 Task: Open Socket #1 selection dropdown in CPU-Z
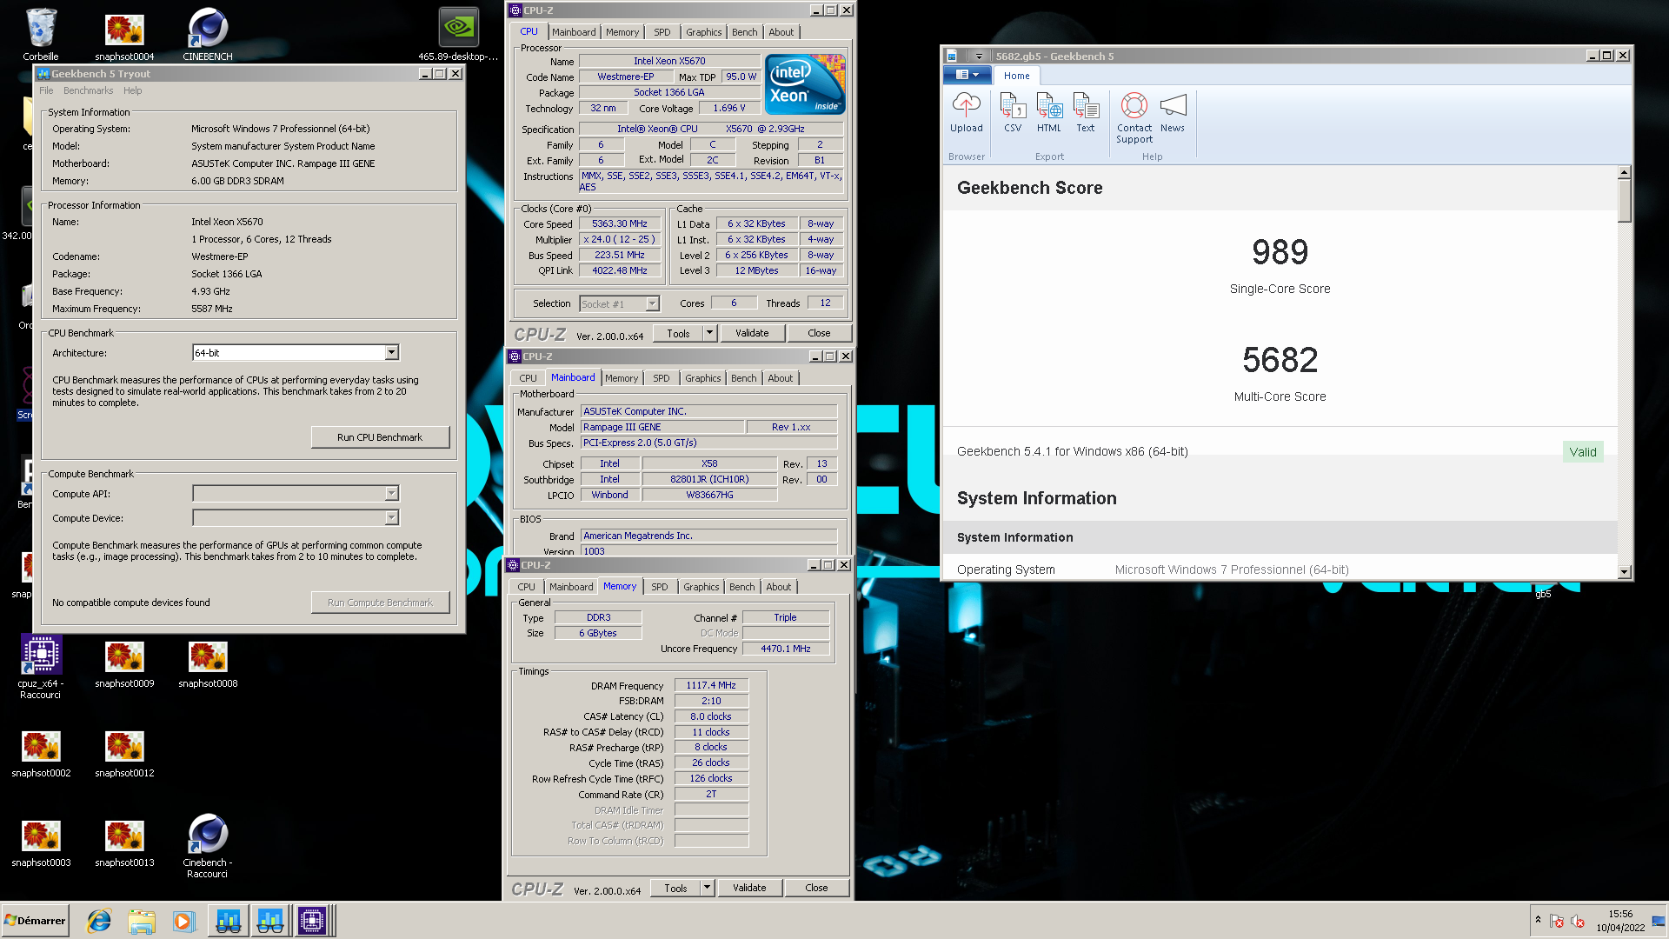[652, 304]
